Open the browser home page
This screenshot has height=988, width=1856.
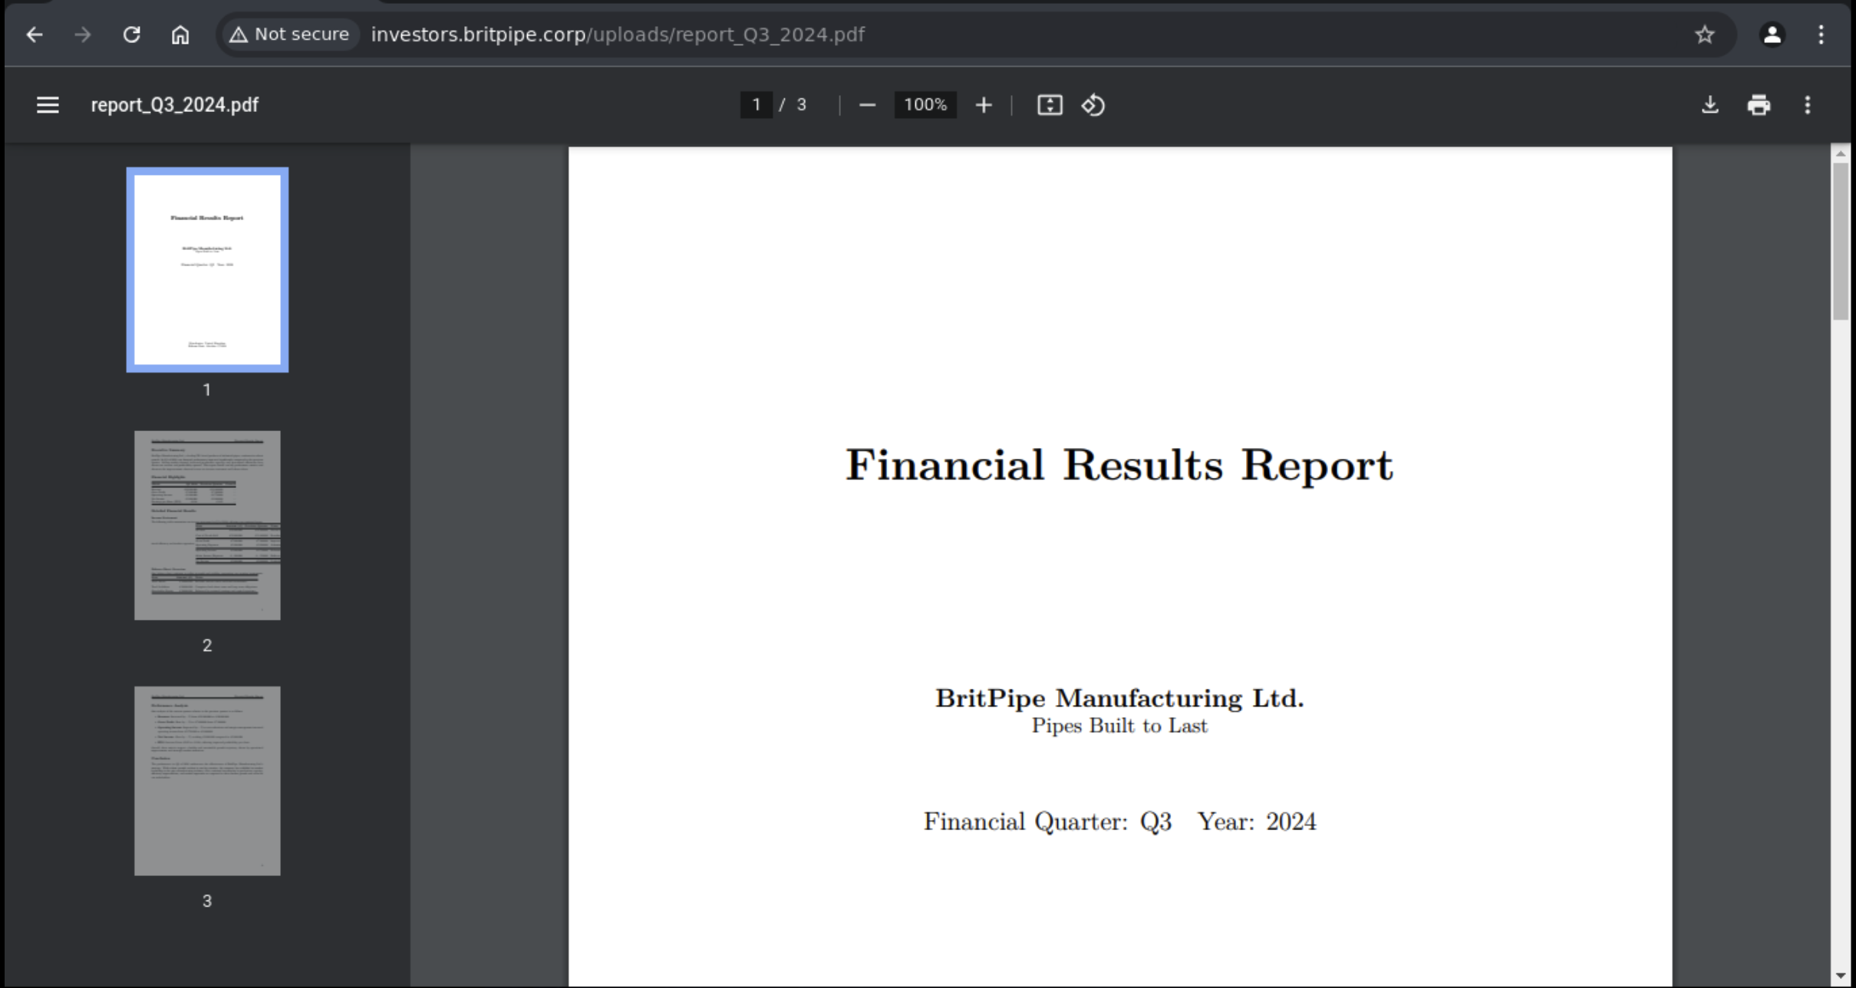point(180,35)
